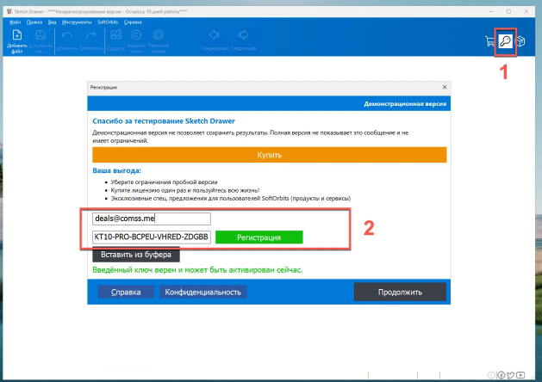The image size is (542, 382).
Task: Open the Инструменты menu
Action: (x=77, y=22)
